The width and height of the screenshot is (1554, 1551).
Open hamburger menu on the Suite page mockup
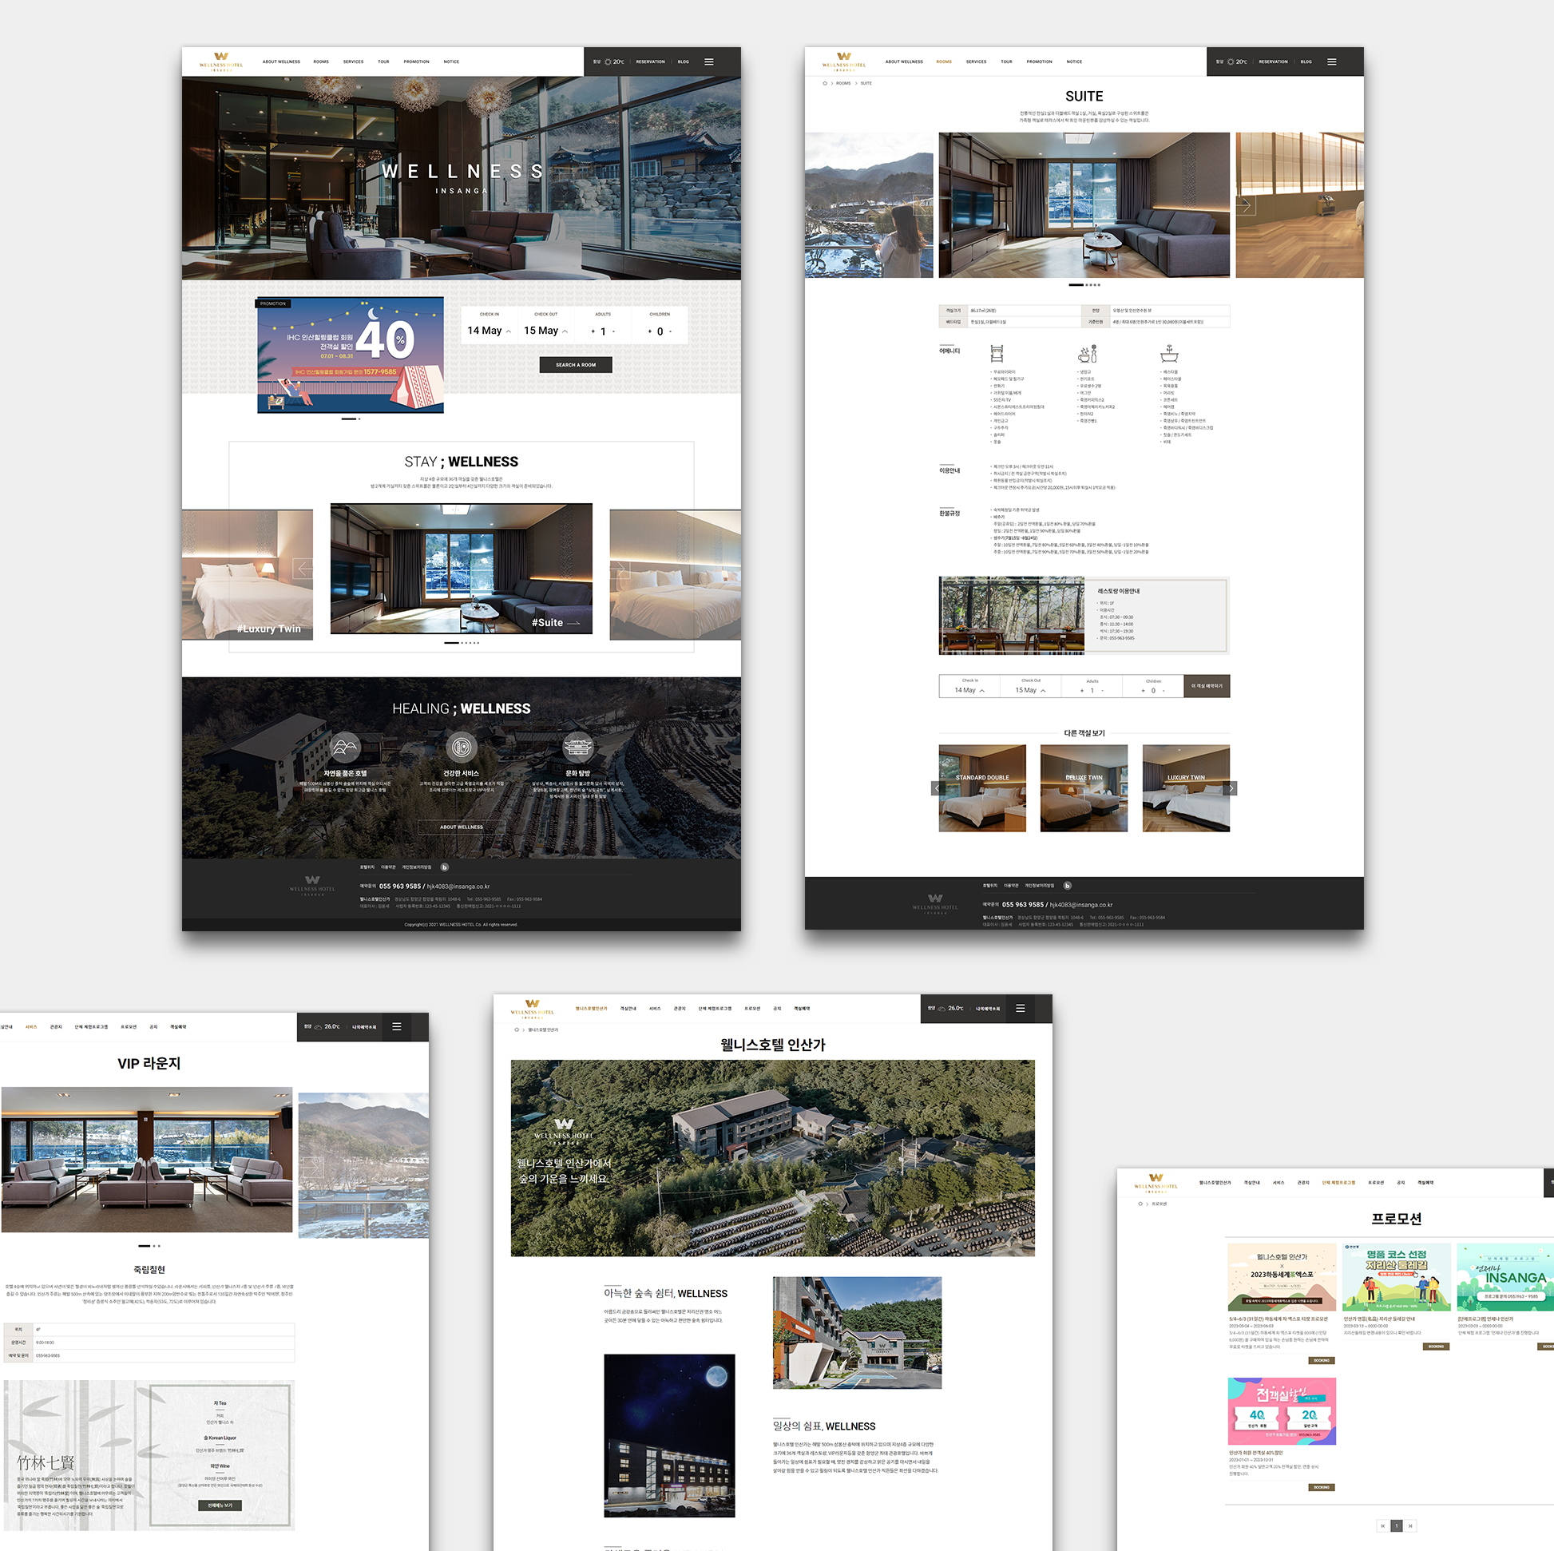coord(1331,62)
